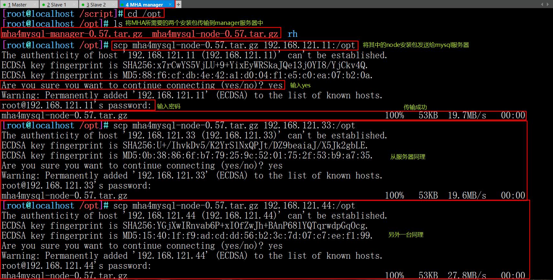Click the scp command targeting 192.168.121.44:/opt
Image resolution: width=553 pixels, height=280 pixels.
pos(234,206)
